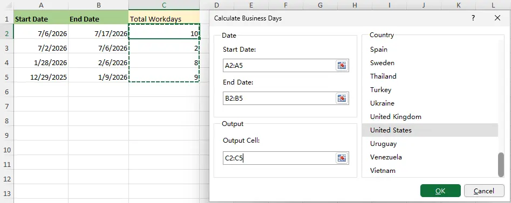Select column C header
Viewport: 511px width, 203px height.
pos(164,5)
